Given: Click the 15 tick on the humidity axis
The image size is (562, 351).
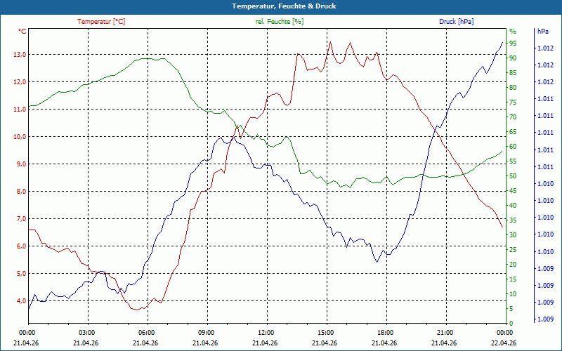Looking at the screenshot, I should coord(513,279).
